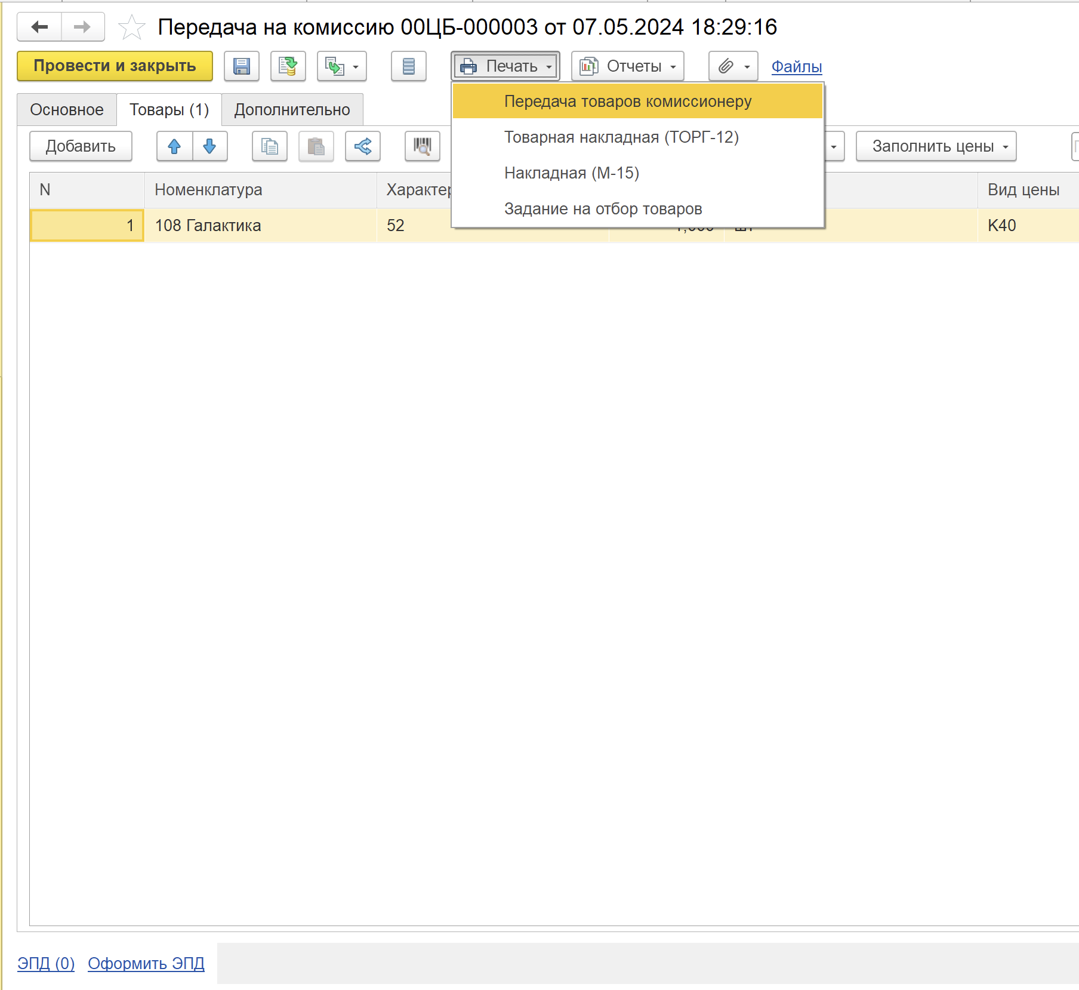Click the floppy disk save icon
Screen dimensions: 1079x990
click(241, 66)
